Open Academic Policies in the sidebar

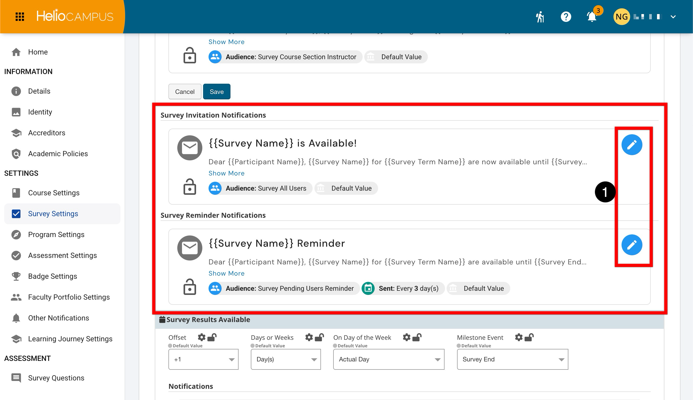click(x=62, y=154)
